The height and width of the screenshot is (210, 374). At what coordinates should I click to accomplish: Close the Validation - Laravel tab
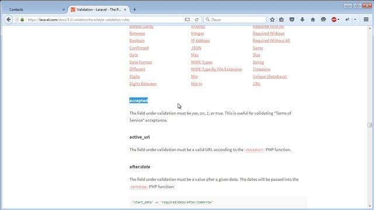(124, 9)
